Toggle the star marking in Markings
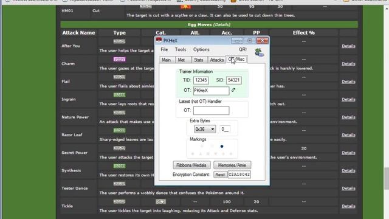The image size is (389, 219). [223, 154]
